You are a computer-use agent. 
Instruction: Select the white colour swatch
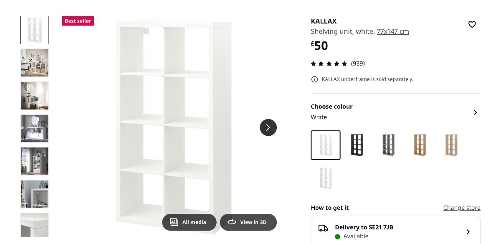point(326,145)
